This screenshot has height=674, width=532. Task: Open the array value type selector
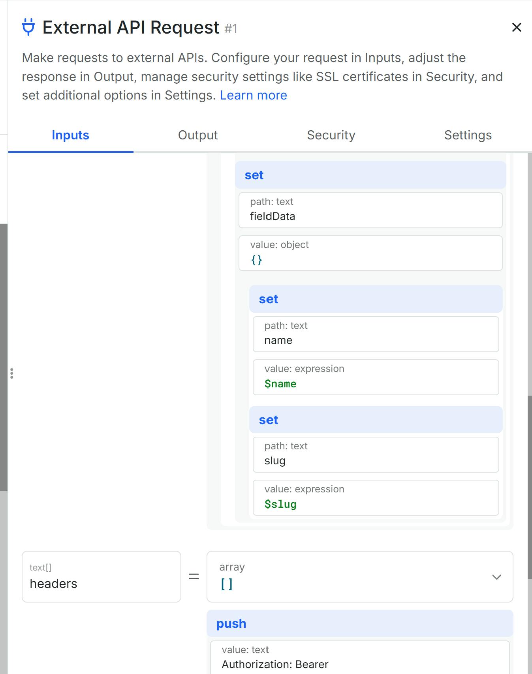[x=348, y=576]
